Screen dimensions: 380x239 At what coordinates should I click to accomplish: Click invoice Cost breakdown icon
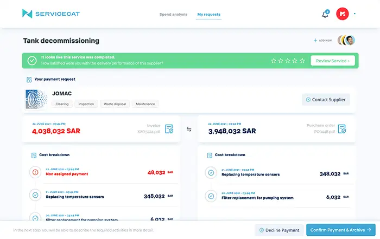point(34,156)
